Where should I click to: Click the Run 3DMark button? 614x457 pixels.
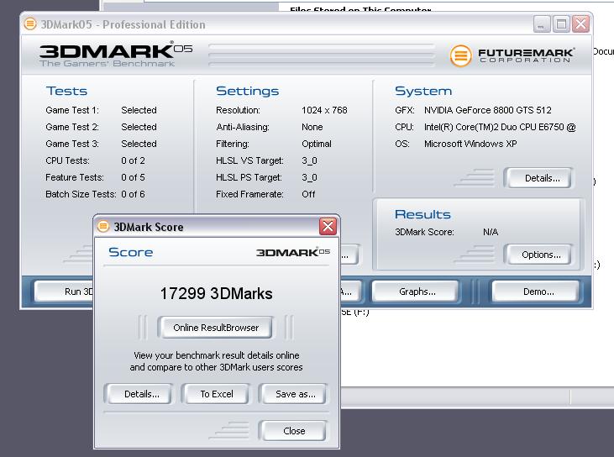[x=66, y=292]
